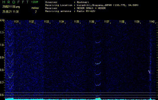Screen dimensions: 158x100
Task: Click the 1131 time marker
Action: click(16, 21)
